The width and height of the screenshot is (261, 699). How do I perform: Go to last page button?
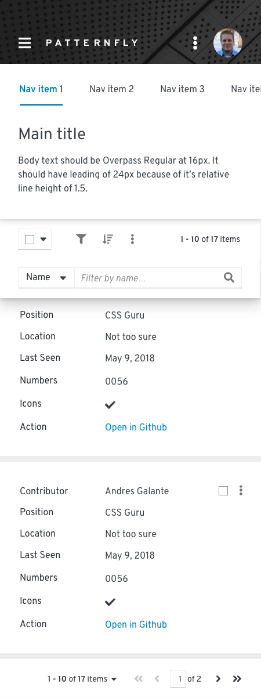[x=237, y=679]
